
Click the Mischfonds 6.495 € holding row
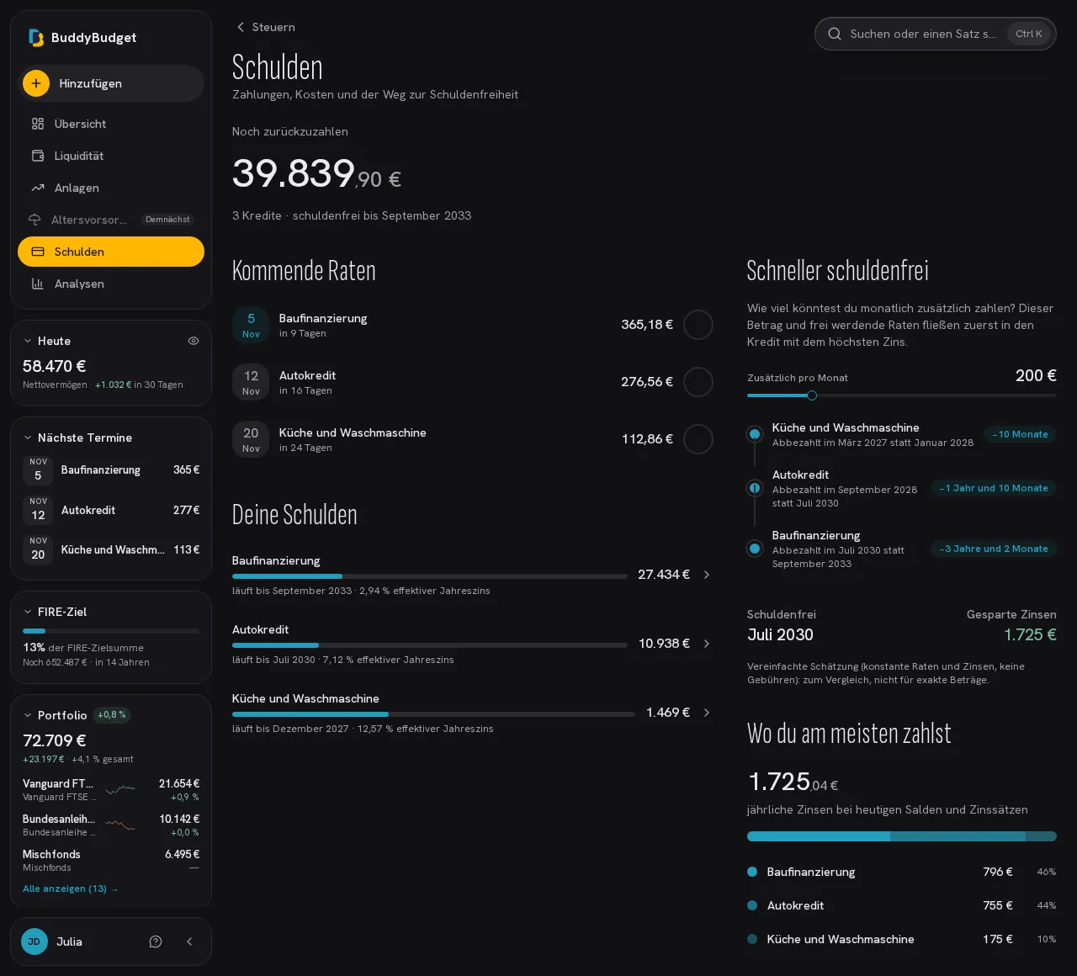coord(111,860)
